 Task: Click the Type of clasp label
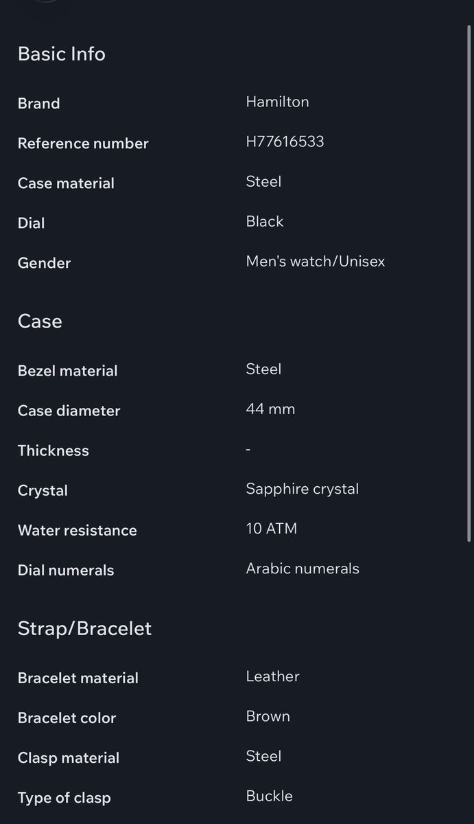coord(64,798)
